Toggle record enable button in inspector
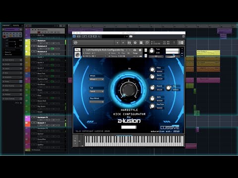 tap(4, 36)
